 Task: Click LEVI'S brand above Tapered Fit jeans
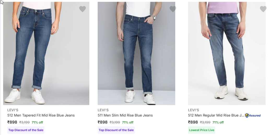pyautogui.click(x=13, y=110)
